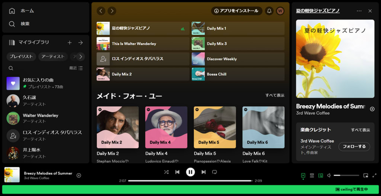Open the Daily Mix 3 tile
This screenshot has width=381, height=196.
[x=238, y=44]
